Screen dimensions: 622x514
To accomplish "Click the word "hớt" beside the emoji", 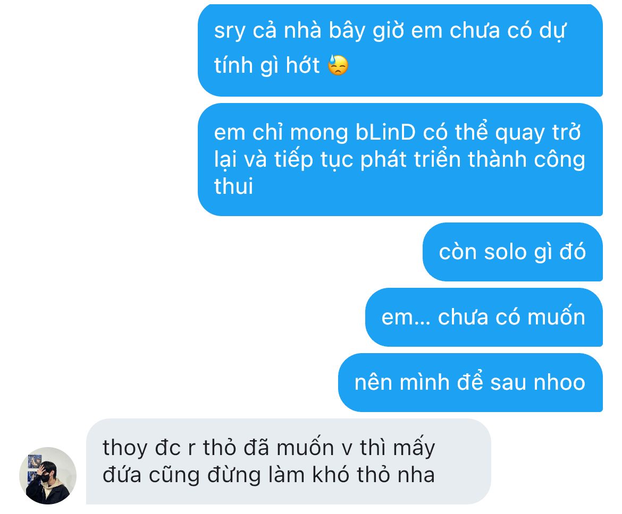I will point(302,65).
